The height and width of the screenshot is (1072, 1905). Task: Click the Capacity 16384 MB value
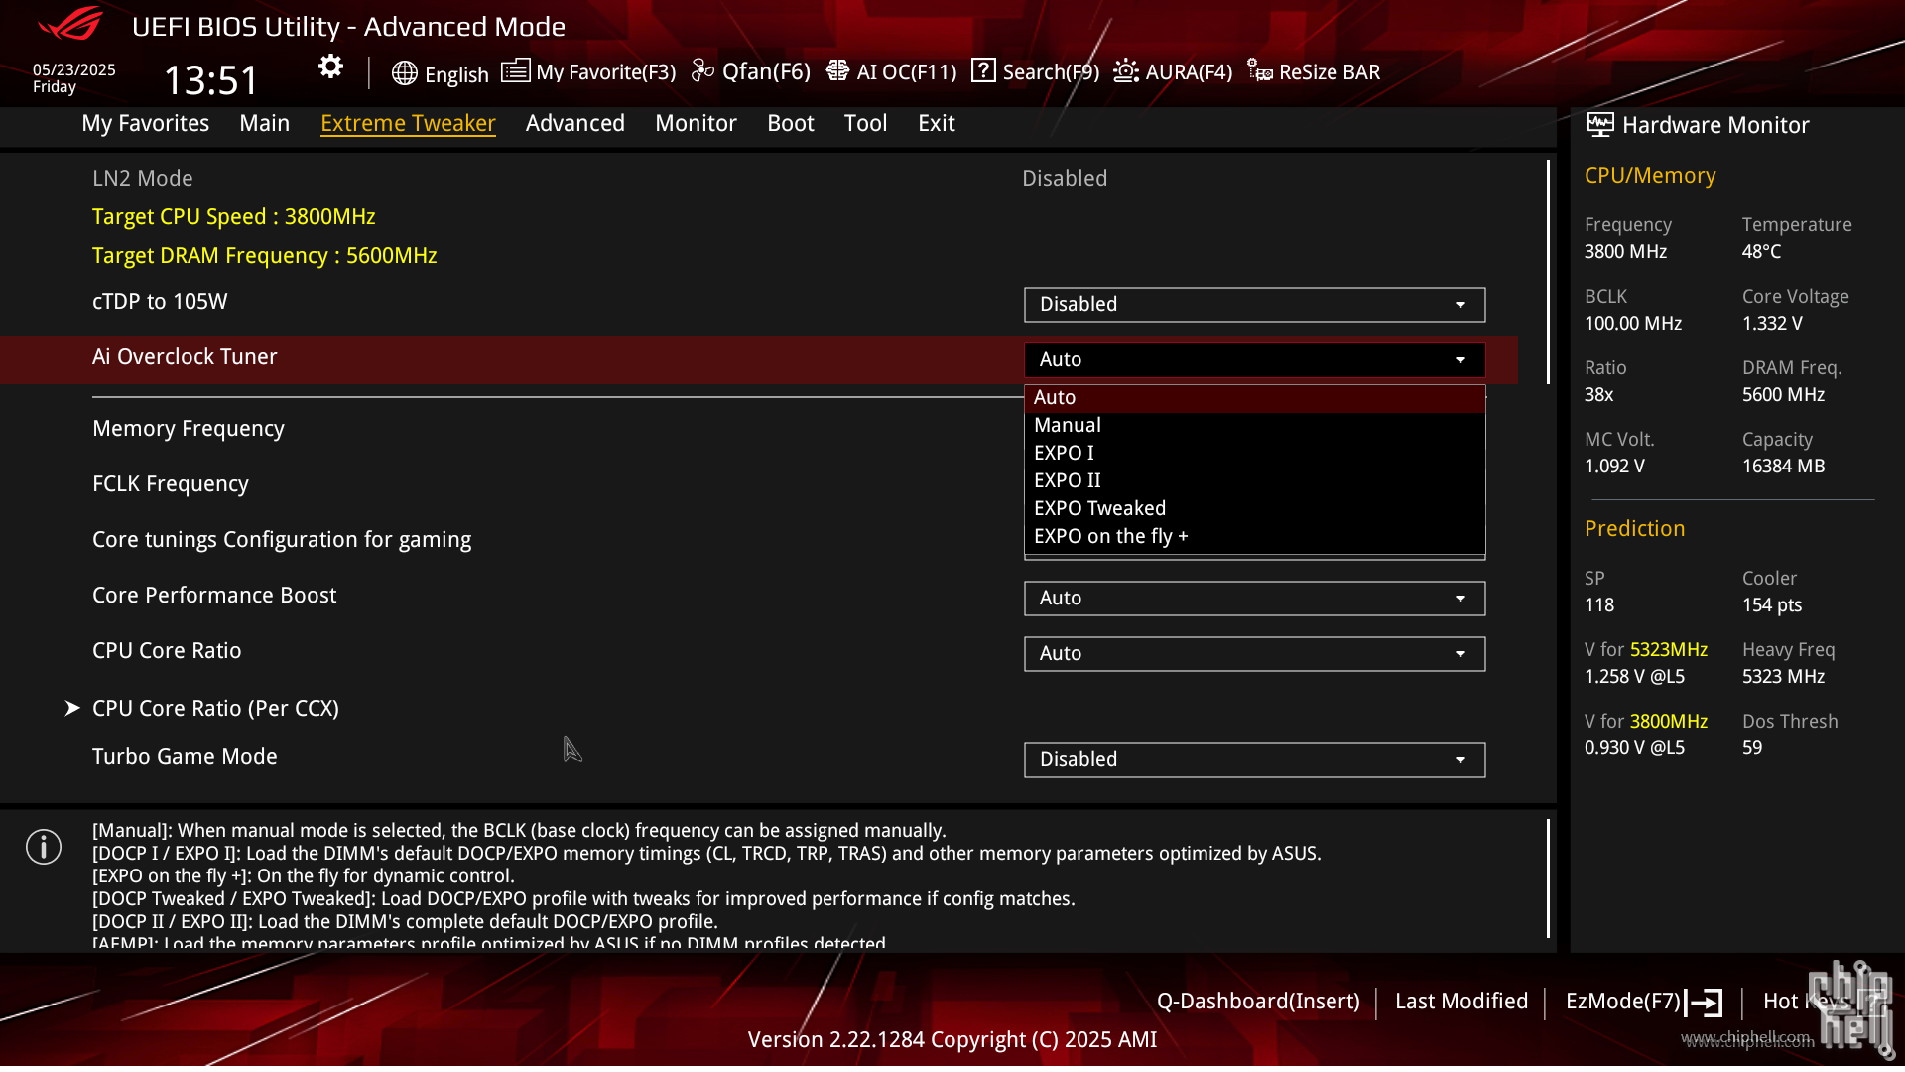click(1783, 467)
